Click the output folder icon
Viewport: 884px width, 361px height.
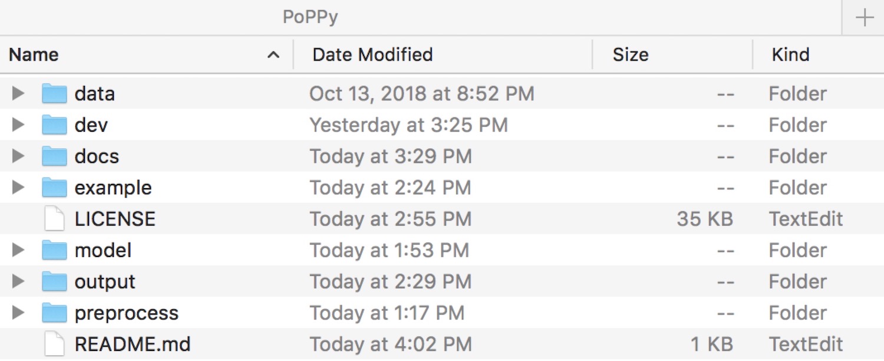(54, 282)
